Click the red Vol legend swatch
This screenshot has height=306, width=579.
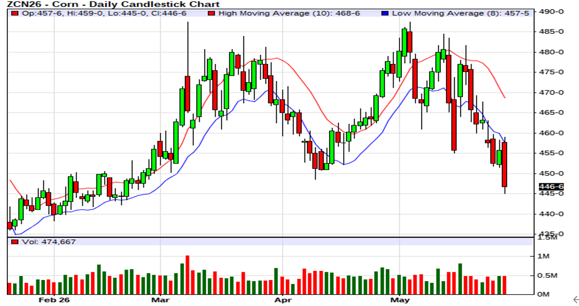point(15,242)
